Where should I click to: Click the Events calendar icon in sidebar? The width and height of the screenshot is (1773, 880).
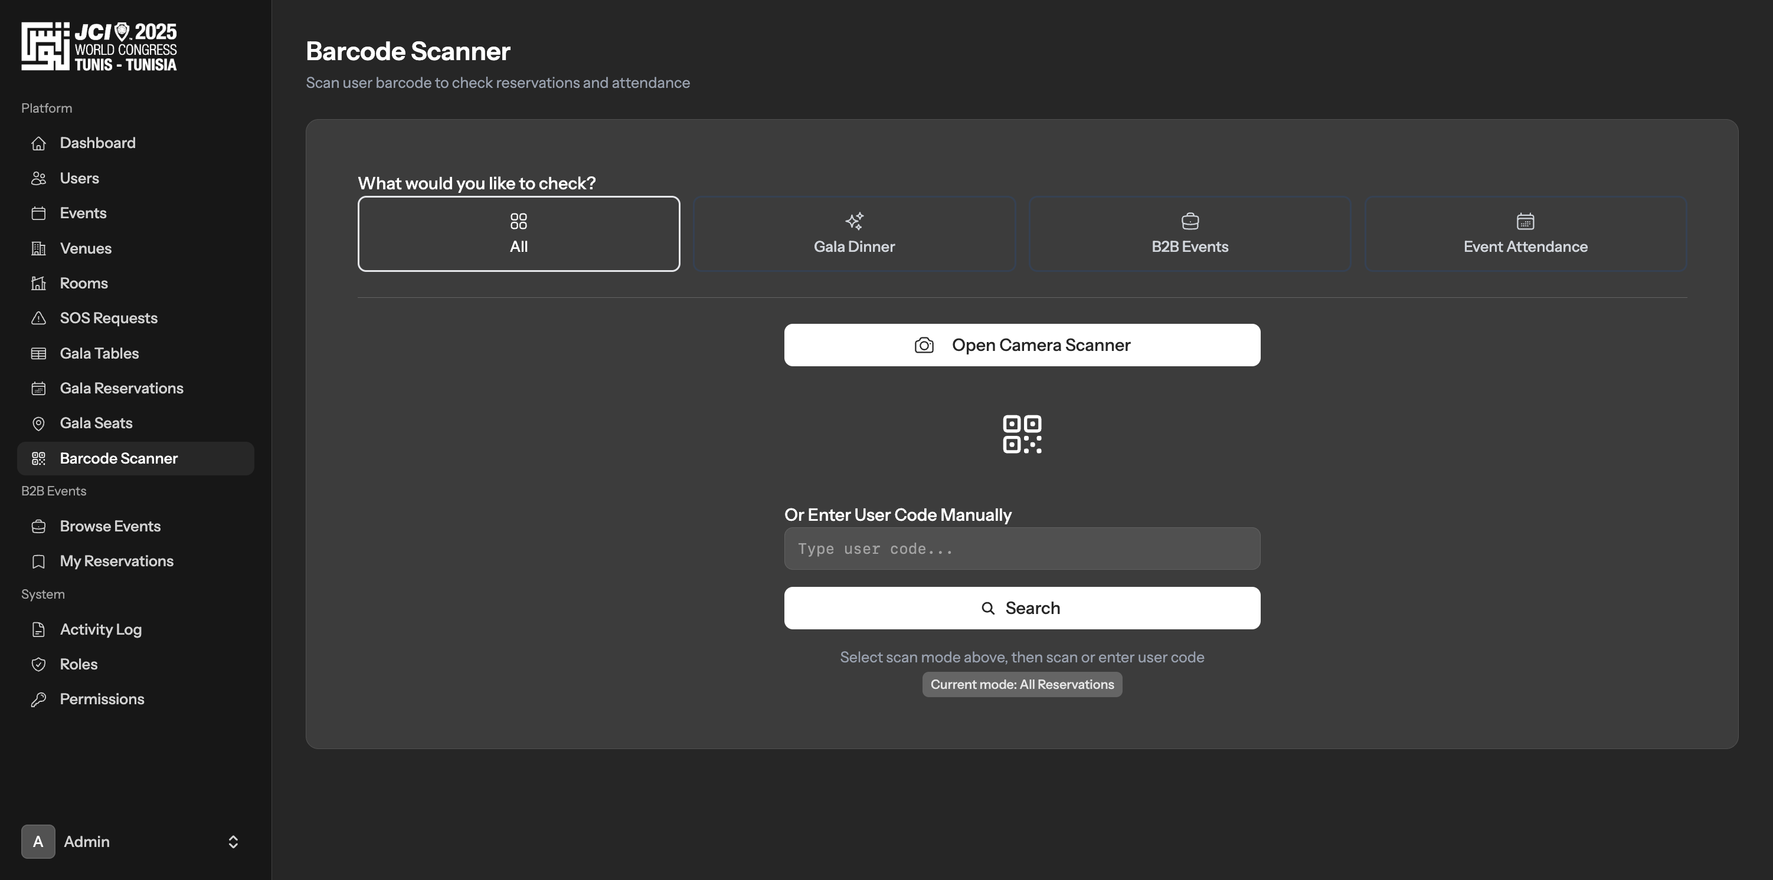[x=38, y=214]
